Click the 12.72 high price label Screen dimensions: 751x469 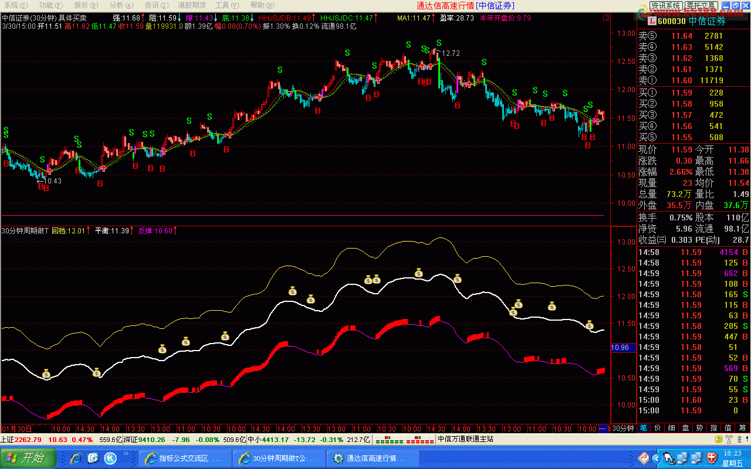click(451, 53)
